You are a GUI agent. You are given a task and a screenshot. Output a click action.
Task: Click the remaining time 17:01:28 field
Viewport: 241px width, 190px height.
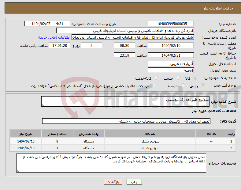pyautogui.click(x=60, y=45)
